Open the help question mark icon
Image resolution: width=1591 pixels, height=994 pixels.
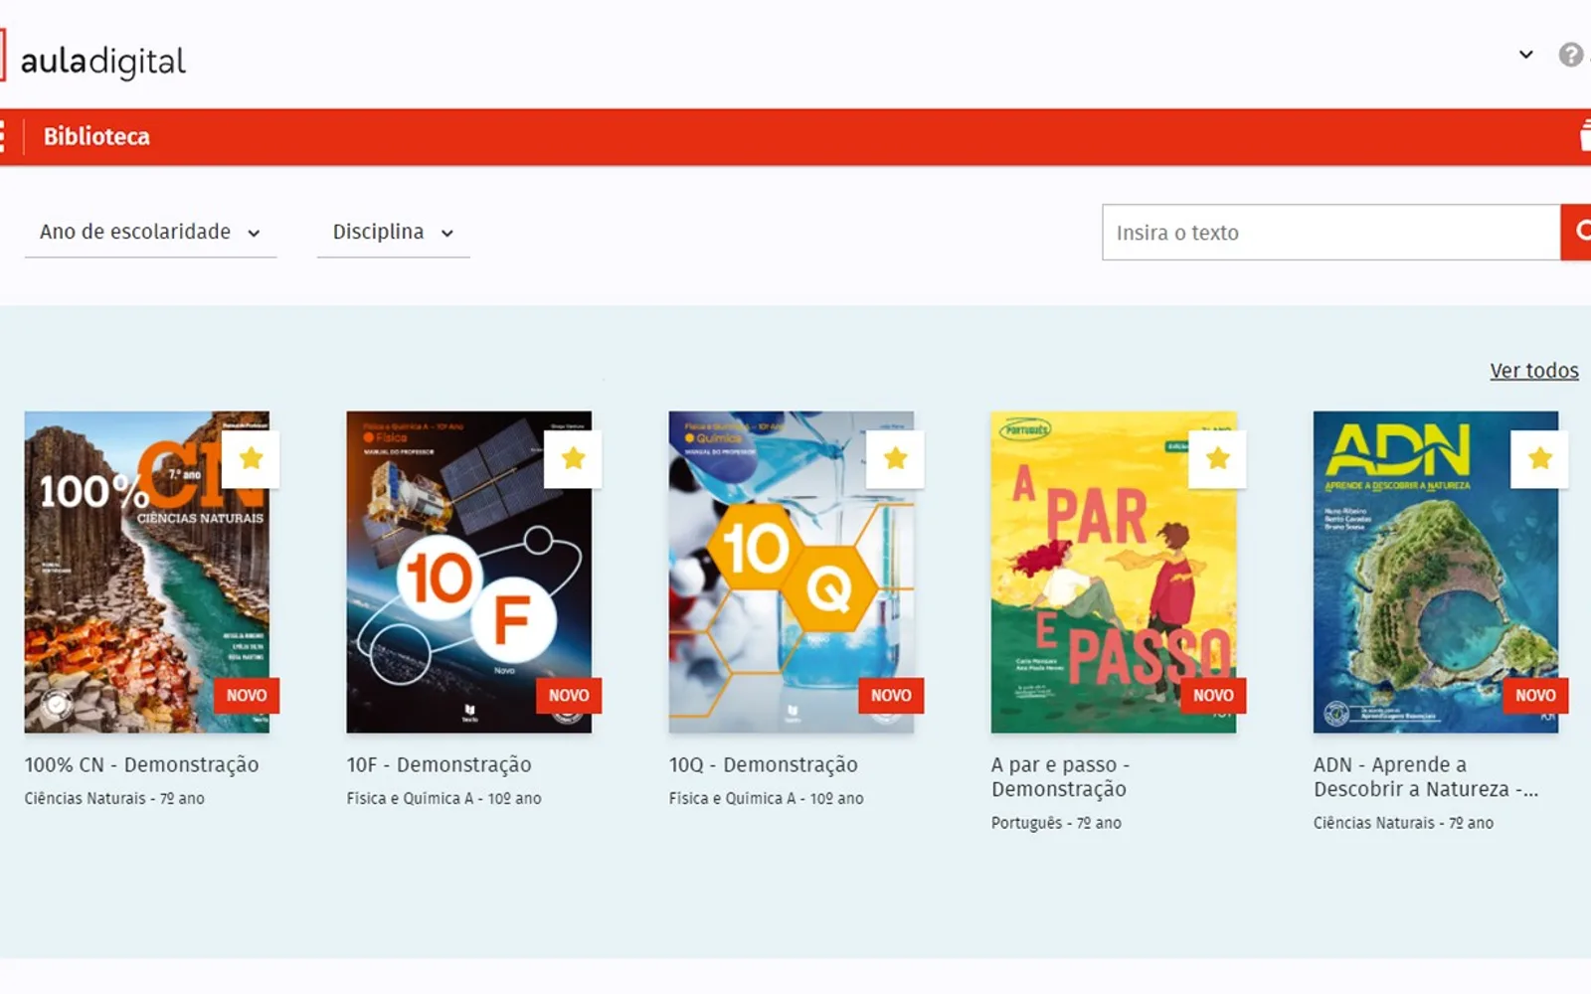click(1570, 55)
